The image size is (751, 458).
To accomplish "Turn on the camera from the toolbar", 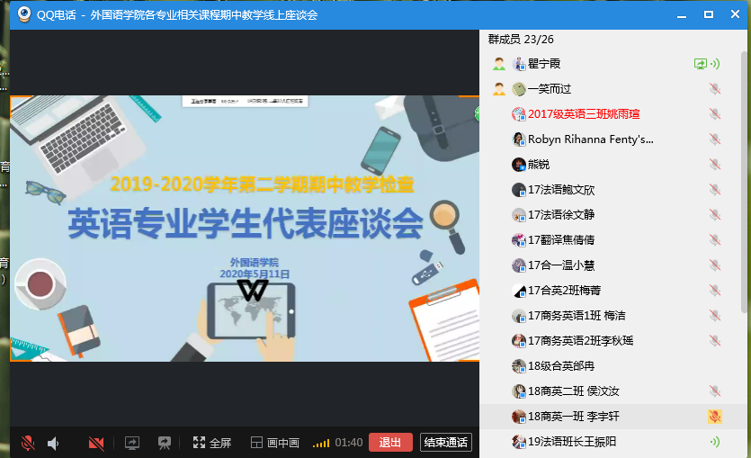I will click(96, 443).
